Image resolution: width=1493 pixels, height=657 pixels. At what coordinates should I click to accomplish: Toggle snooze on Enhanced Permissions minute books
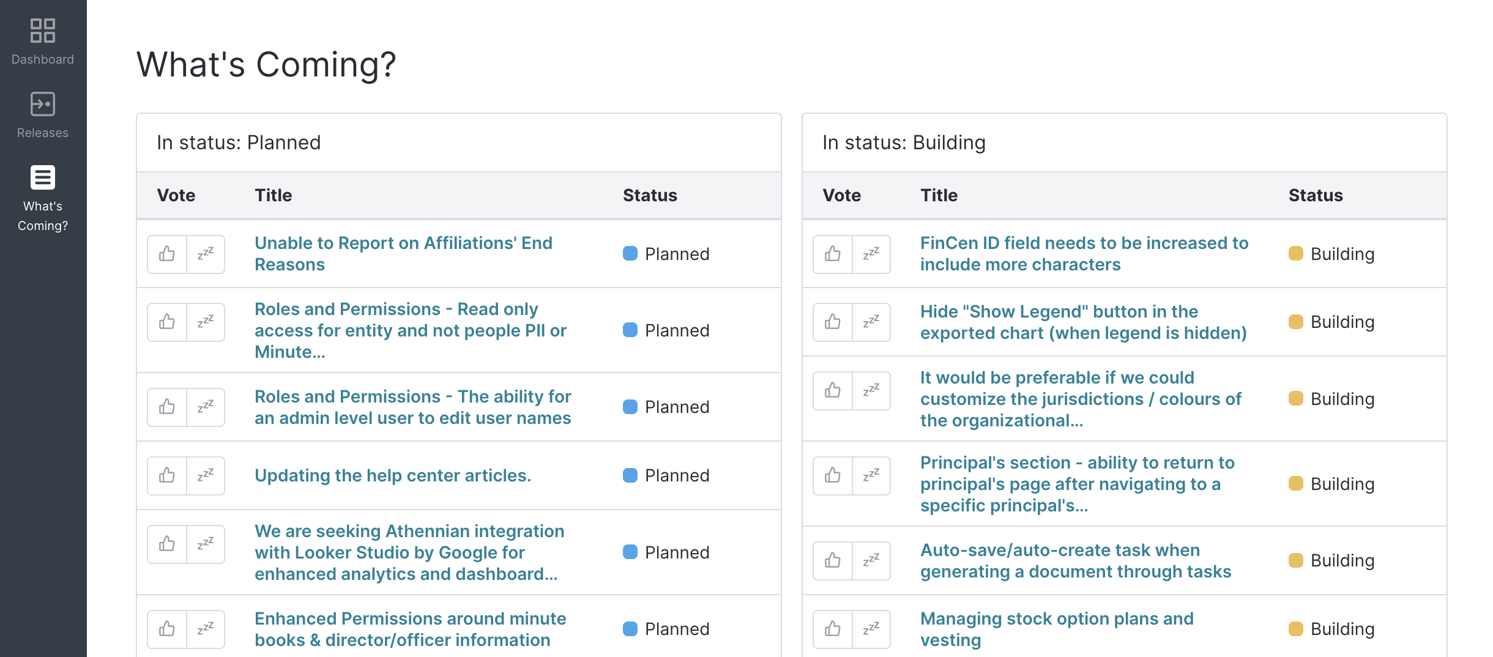tap(206, 629)
